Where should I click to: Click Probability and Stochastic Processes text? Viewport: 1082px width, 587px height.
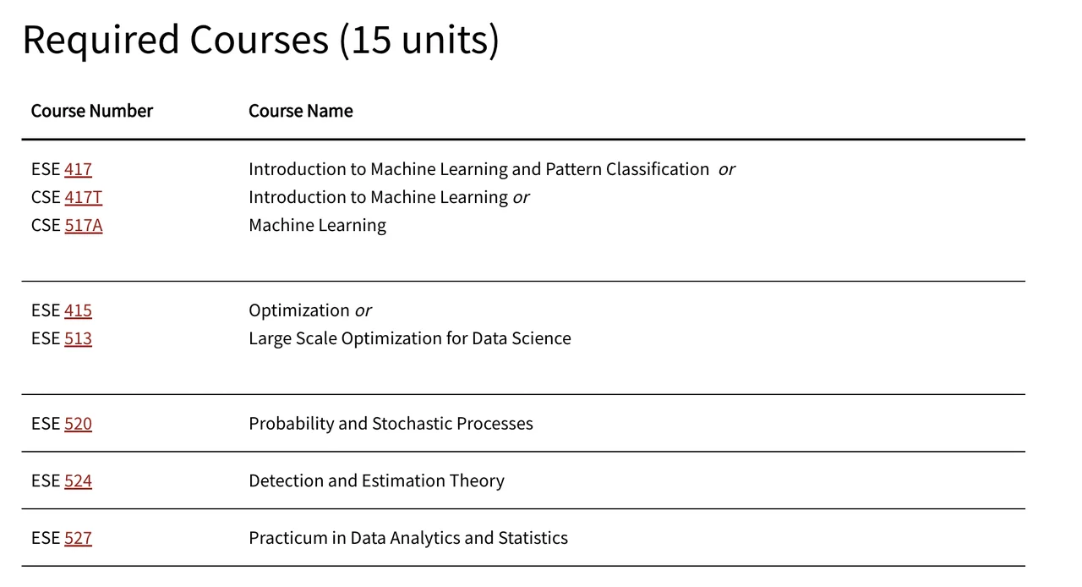click(391, 423)
